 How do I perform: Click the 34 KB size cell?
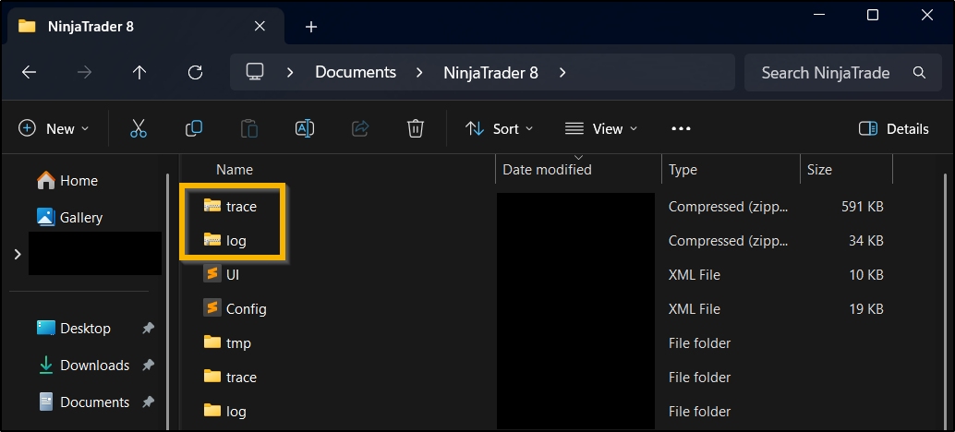click(x=866, y=241)
